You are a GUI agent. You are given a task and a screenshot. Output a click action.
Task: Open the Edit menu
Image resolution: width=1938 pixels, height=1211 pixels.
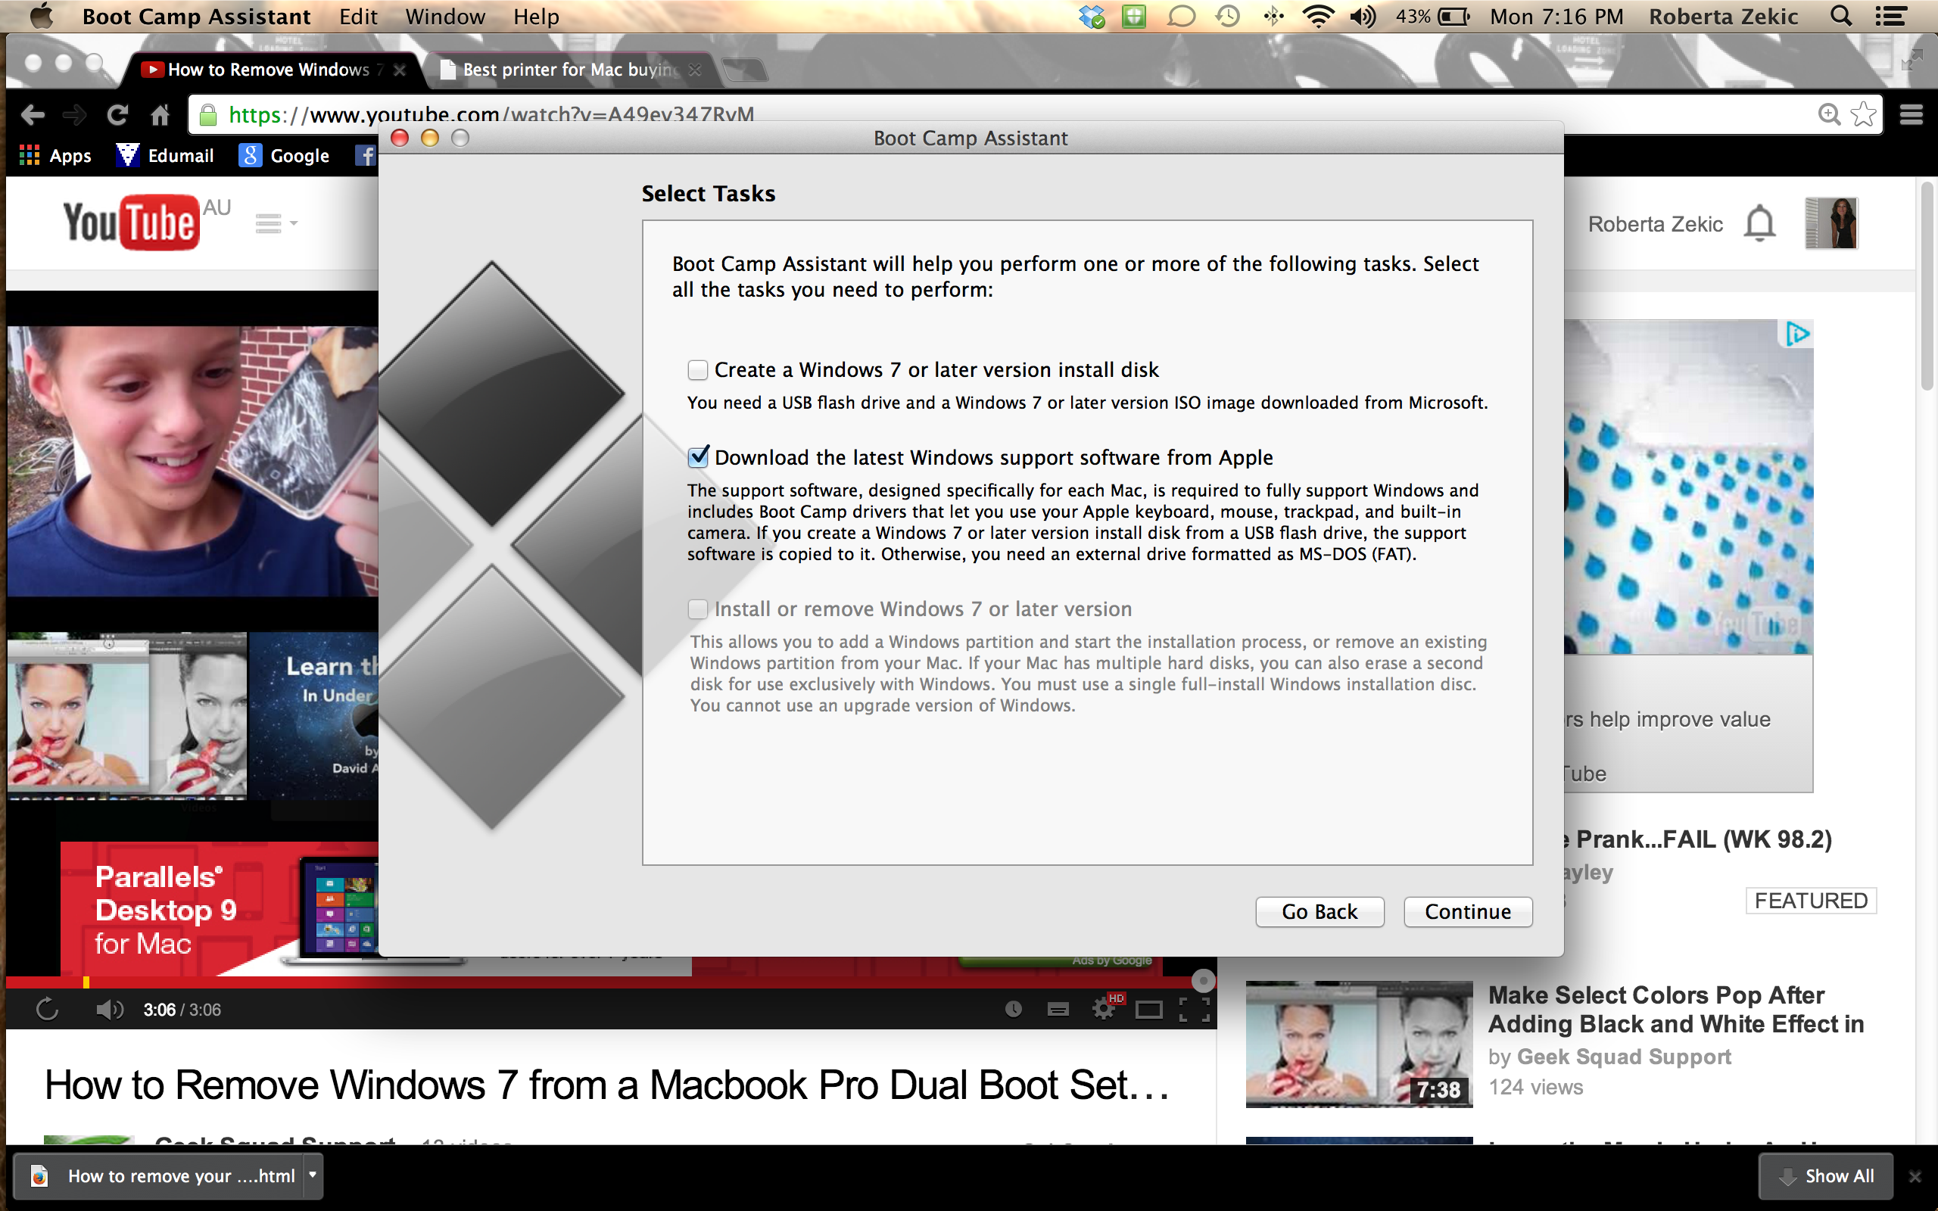tap(358, 16)
